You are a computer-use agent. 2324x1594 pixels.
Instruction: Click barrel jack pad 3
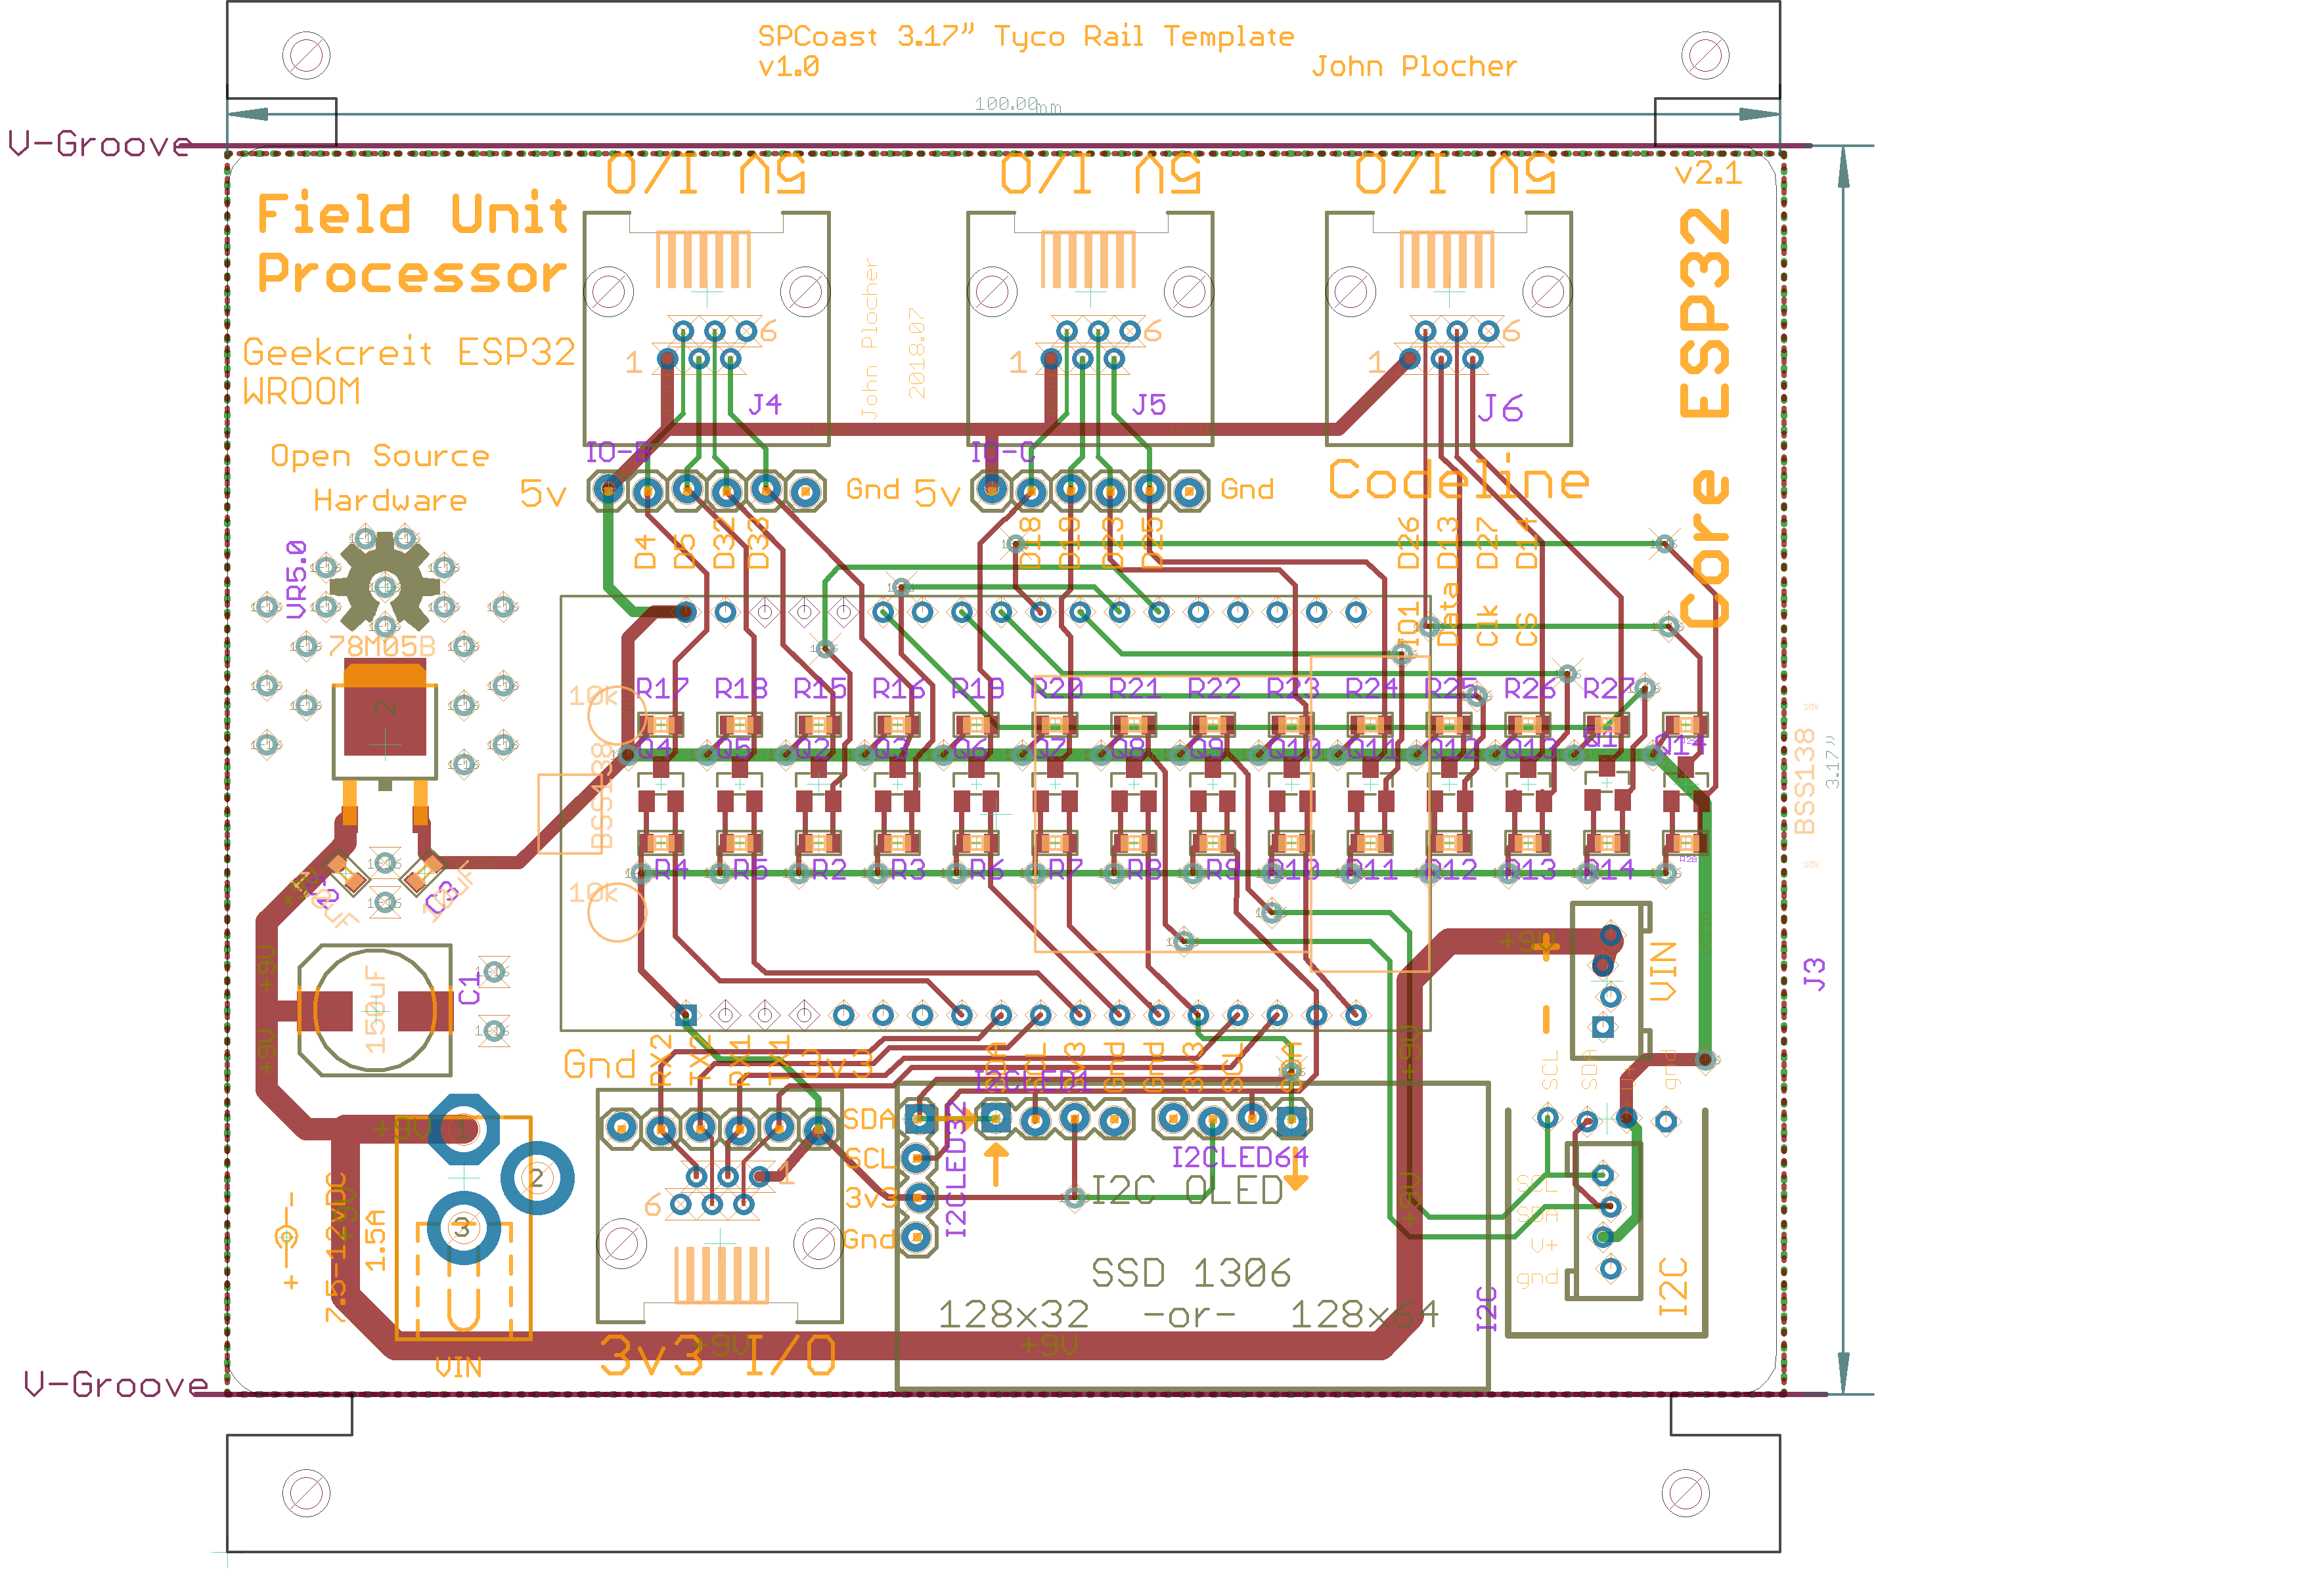463,1228
